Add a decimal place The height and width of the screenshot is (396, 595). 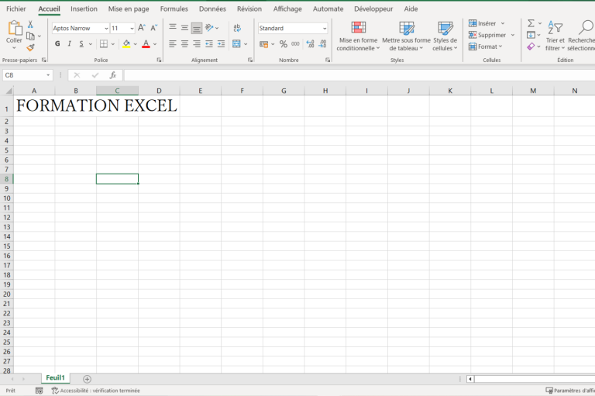[x=310, y=44]
